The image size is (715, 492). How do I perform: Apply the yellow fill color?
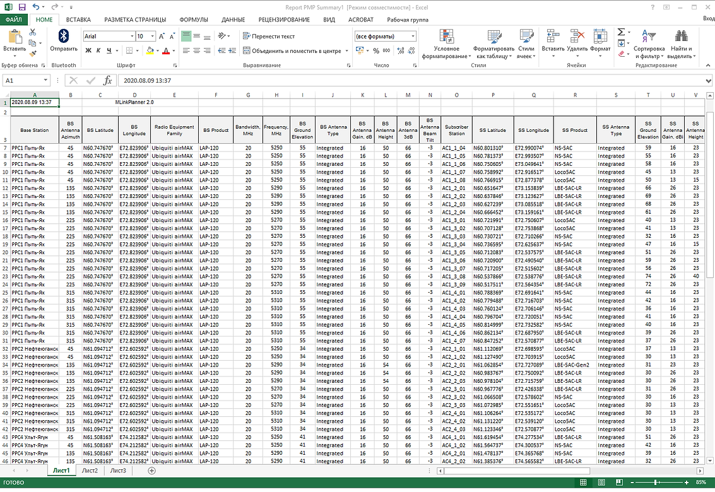click(x=150, y=50)
